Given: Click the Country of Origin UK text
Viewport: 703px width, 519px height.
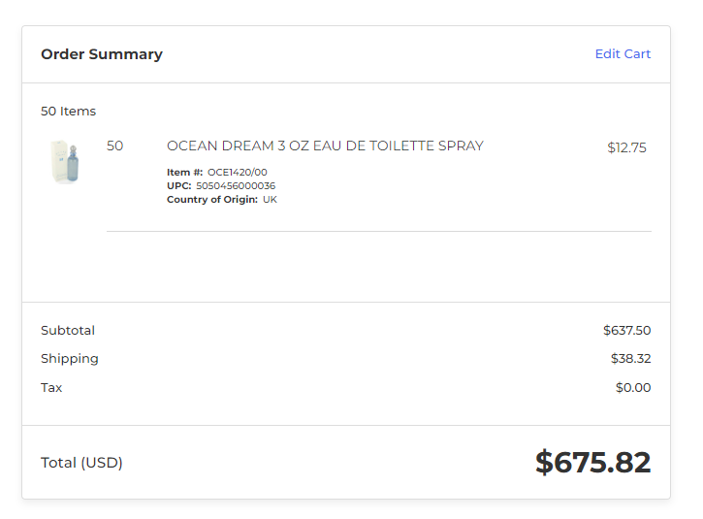Looking at the screenshot, I should click(x=270, y=199).
